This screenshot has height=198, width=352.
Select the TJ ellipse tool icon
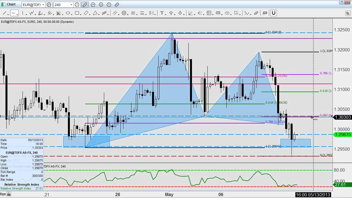pyautogui.click(x=227, y=13)
